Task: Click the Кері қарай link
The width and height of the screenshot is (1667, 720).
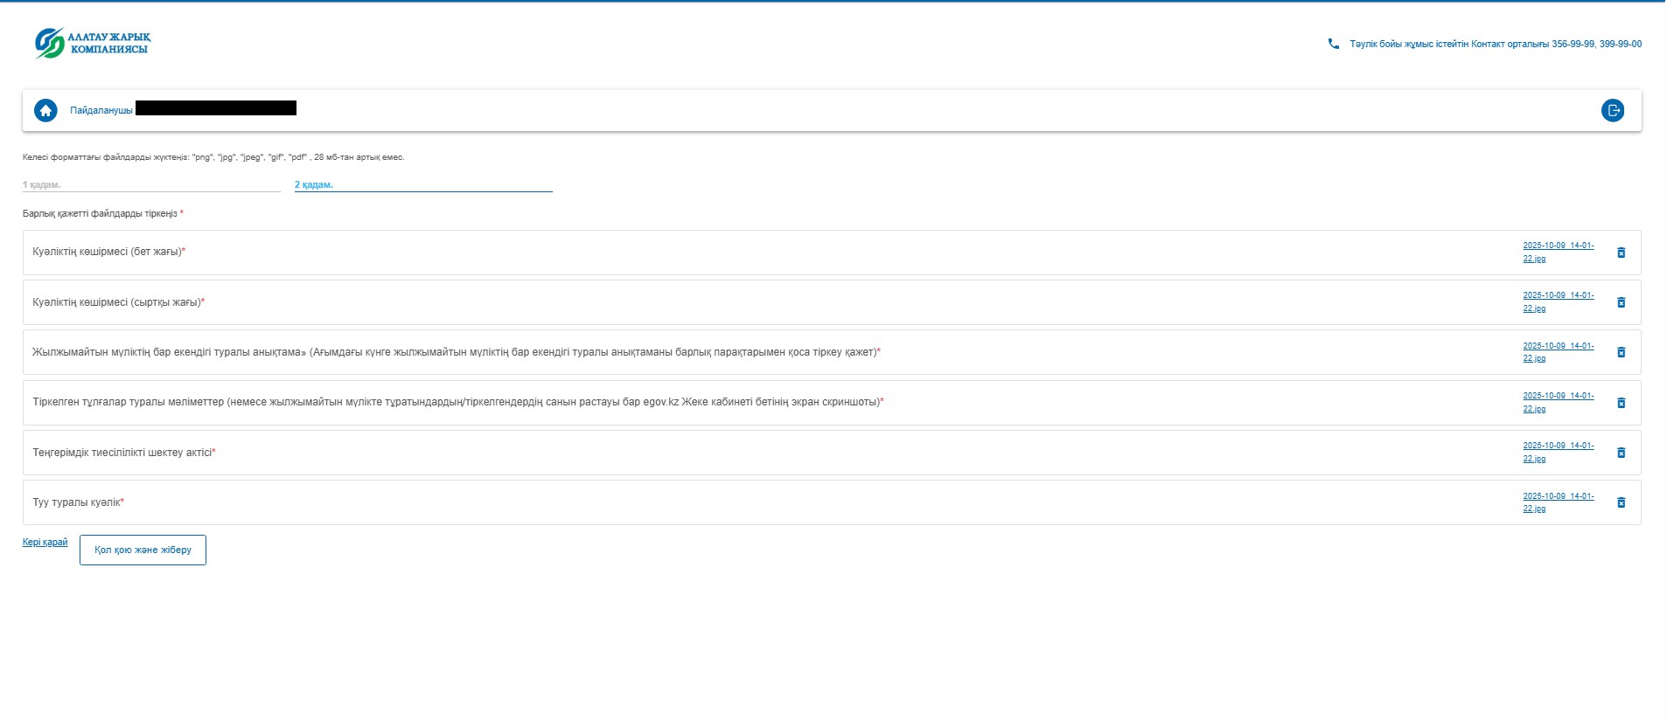Action: (45, 543)
